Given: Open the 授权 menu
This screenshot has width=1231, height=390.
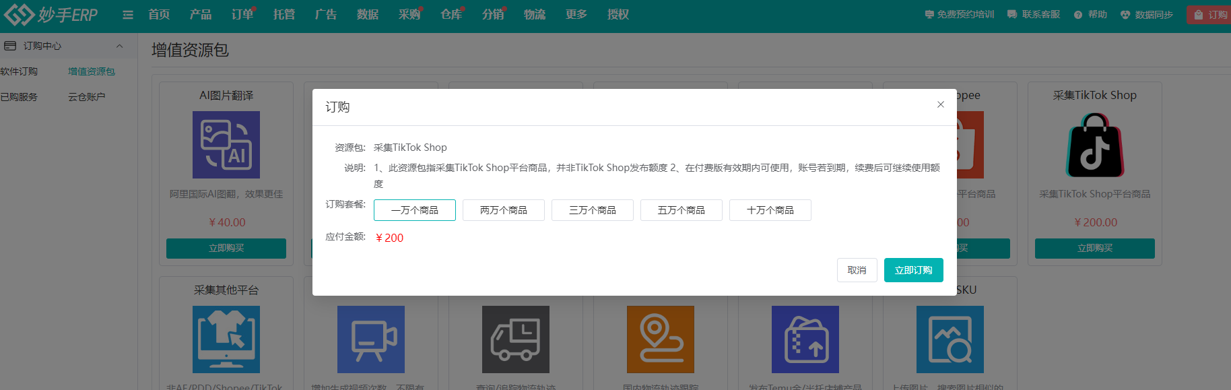Looking at the screenshot, I should click(x=618, y=15).
